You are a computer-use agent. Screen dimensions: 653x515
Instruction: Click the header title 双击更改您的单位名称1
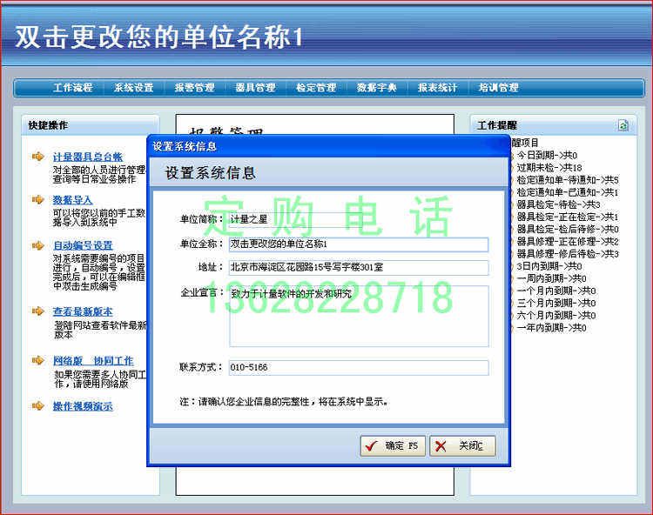(x=158, y=37)
